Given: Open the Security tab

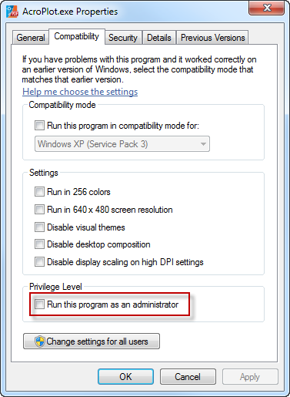Looking at the screenshot, I should pos(123,38).
